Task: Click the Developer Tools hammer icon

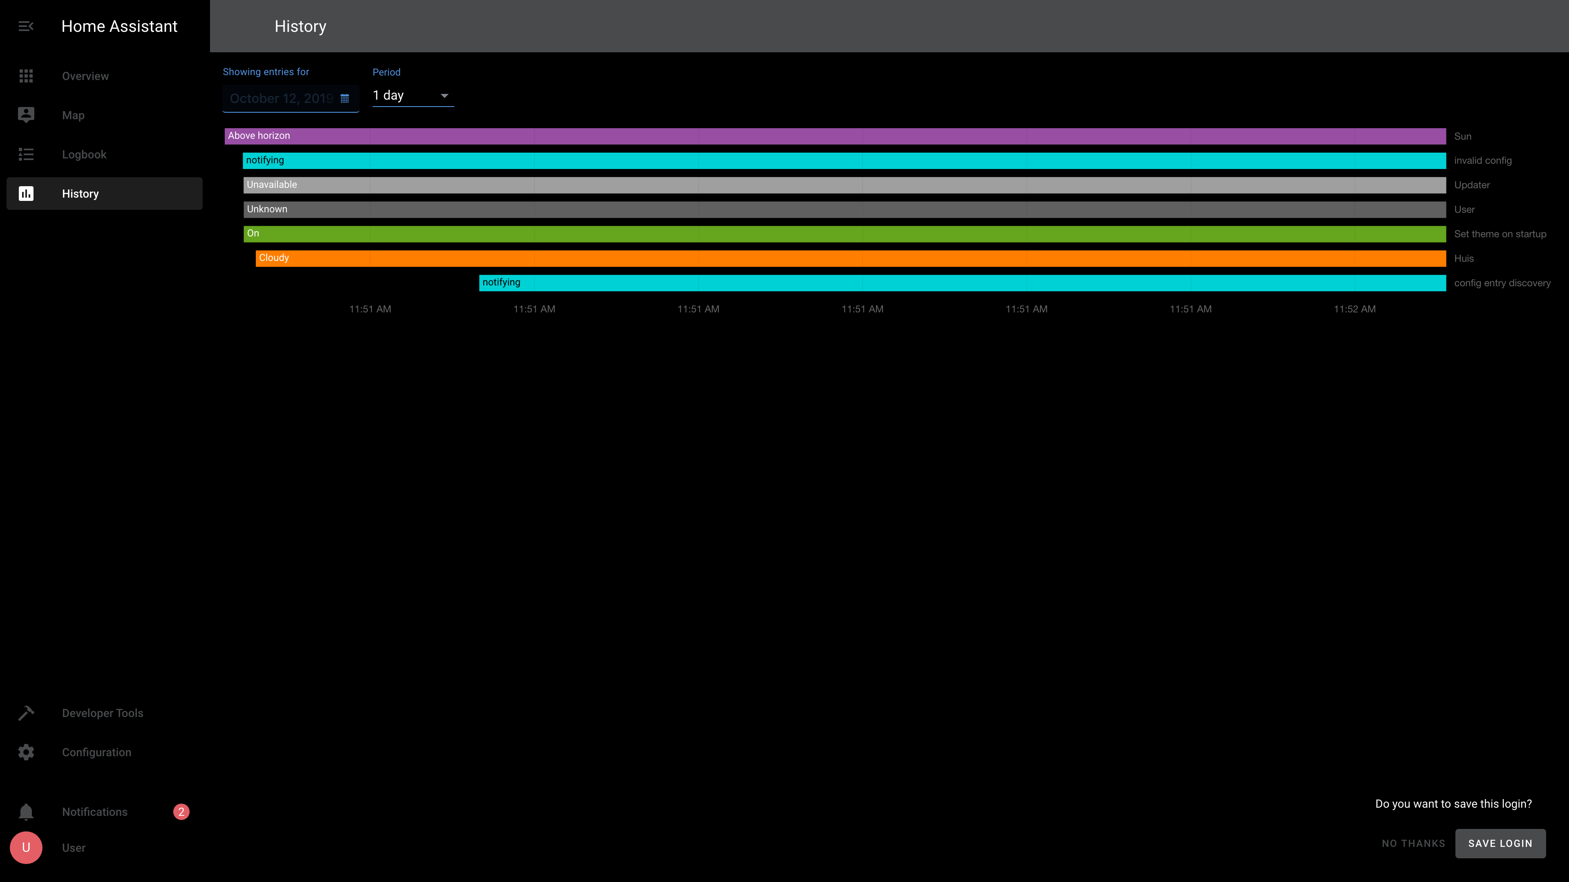Action: point(26,713)
